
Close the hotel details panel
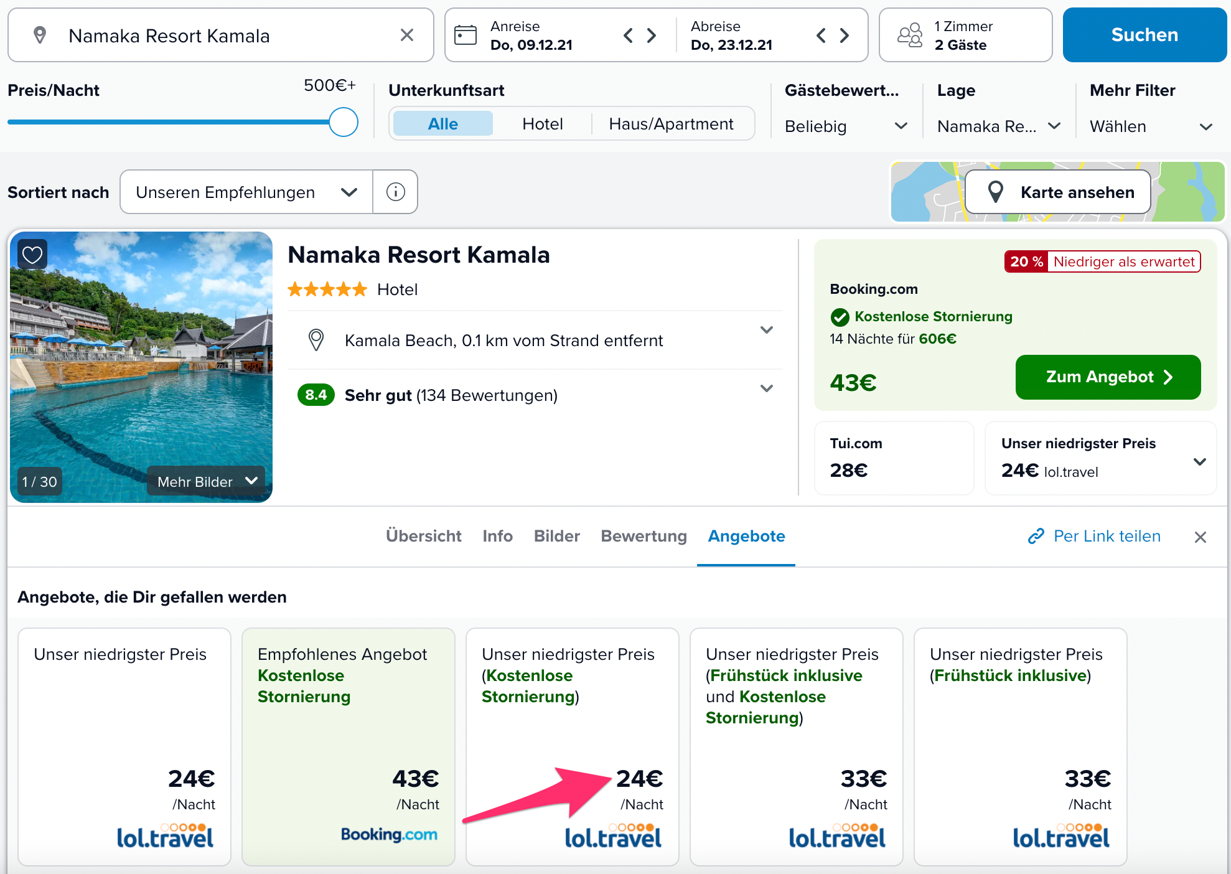1201,537
